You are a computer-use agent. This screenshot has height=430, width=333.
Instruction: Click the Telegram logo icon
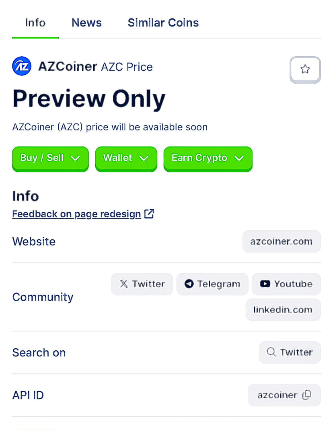tap(189, 284)
